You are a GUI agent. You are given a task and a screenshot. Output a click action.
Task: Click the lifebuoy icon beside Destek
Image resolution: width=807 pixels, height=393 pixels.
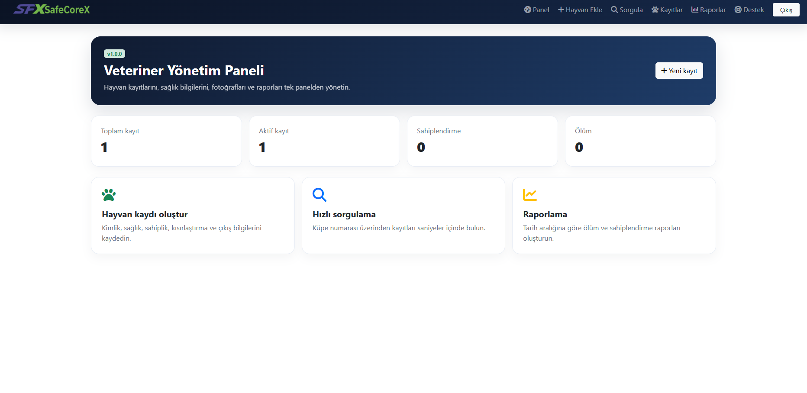[x=738, y=10]
